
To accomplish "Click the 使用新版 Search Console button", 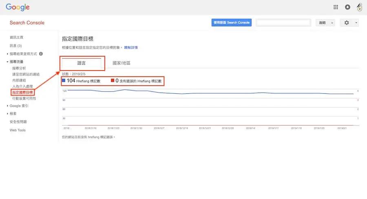I will click(232, 22).
